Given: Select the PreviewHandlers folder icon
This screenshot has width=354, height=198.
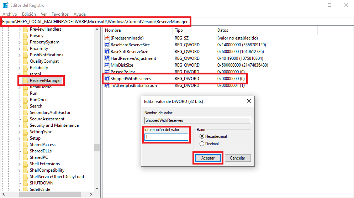Looking at the screenshot, I should pos(26,29).
